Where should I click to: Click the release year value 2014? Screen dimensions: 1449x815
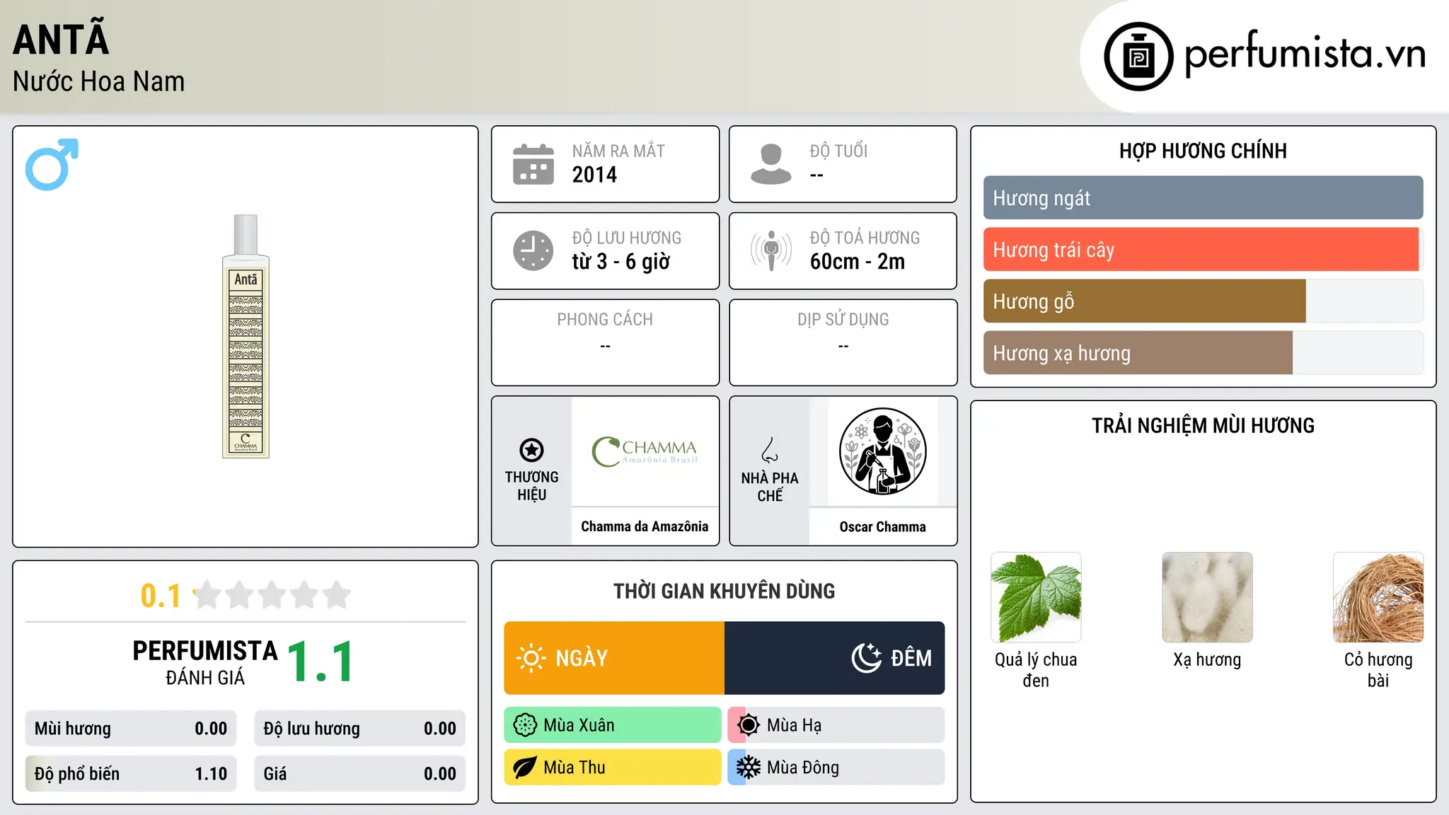[594, 175]
